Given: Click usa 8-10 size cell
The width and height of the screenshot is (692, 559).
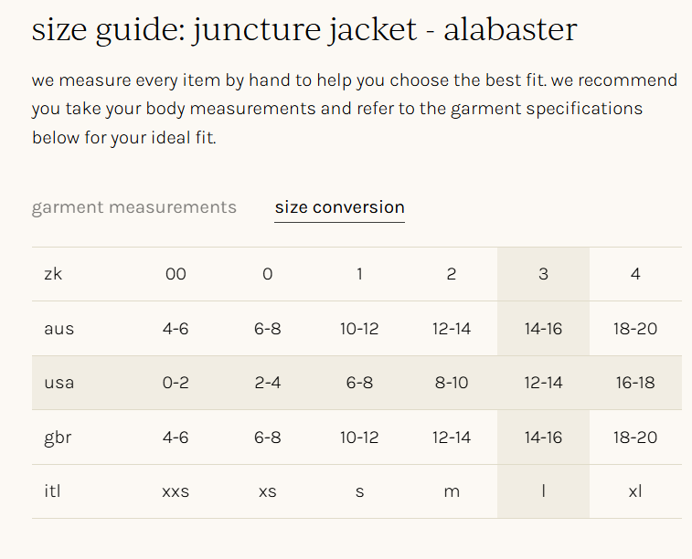Looking at the screenshot, I should coord(452,383).
